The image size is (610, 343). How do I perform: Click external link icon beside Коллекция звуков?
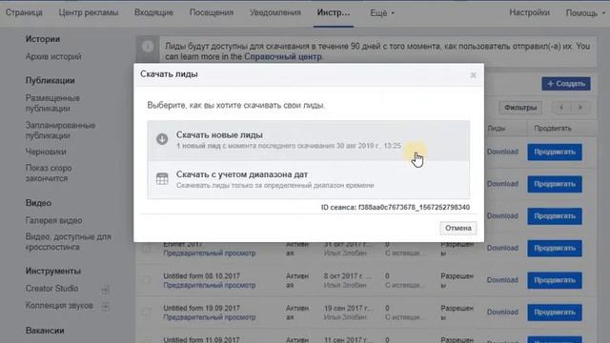[105, 307]
